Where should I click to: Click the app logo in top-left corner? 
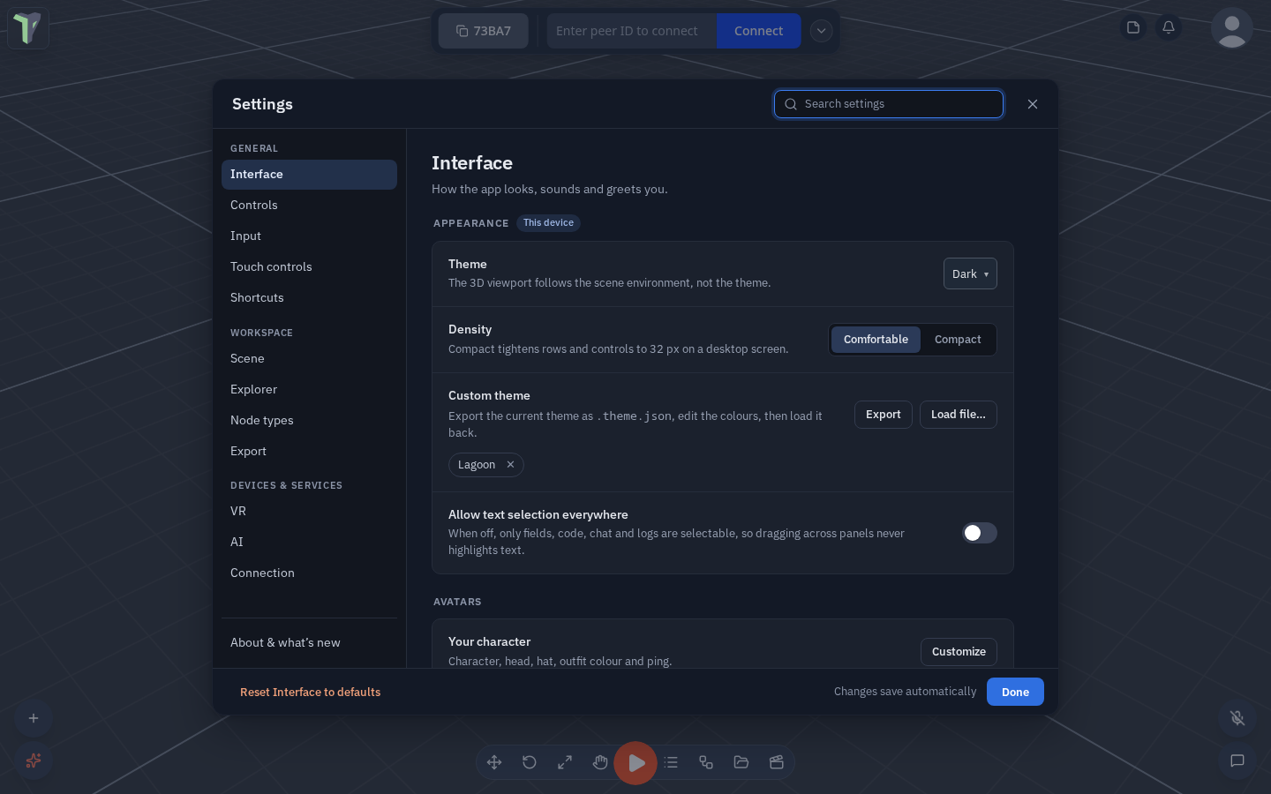pos(28,28)
